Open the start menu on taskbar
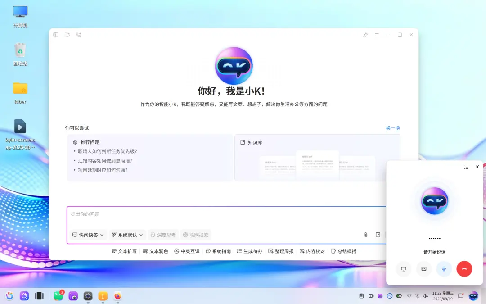 9,296
